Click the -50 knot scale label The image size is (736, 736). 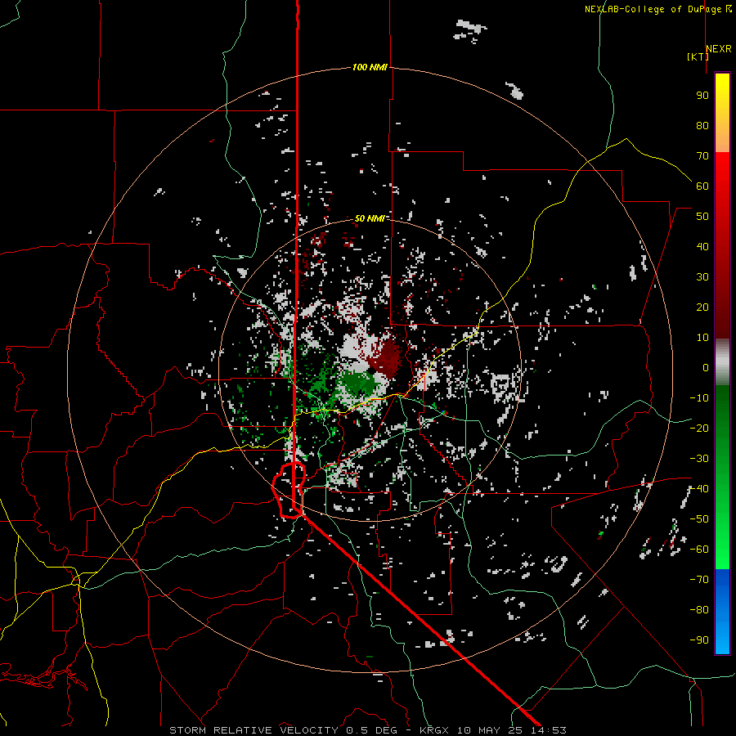coord(699,519)
